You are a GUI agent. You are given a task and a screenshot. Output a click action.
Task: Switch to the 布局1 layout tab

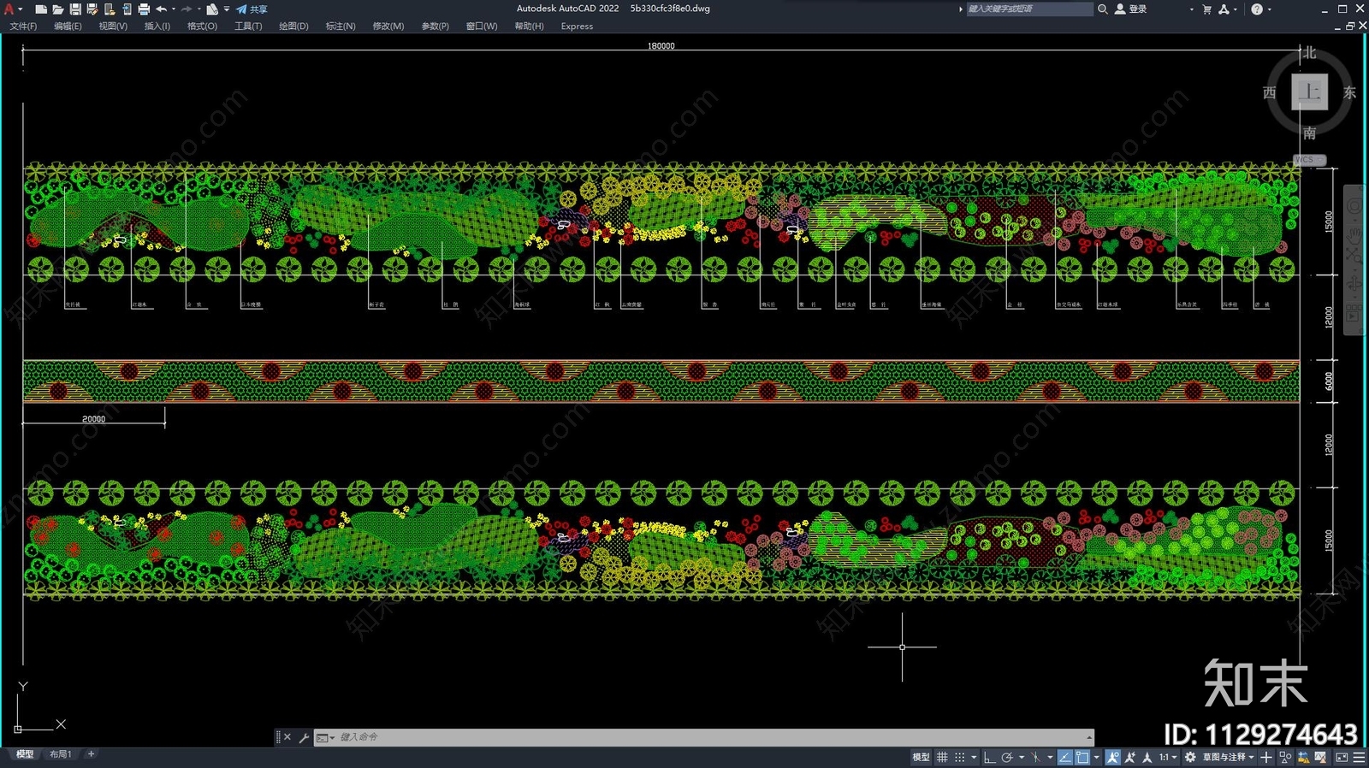click(x=60, y=754)
